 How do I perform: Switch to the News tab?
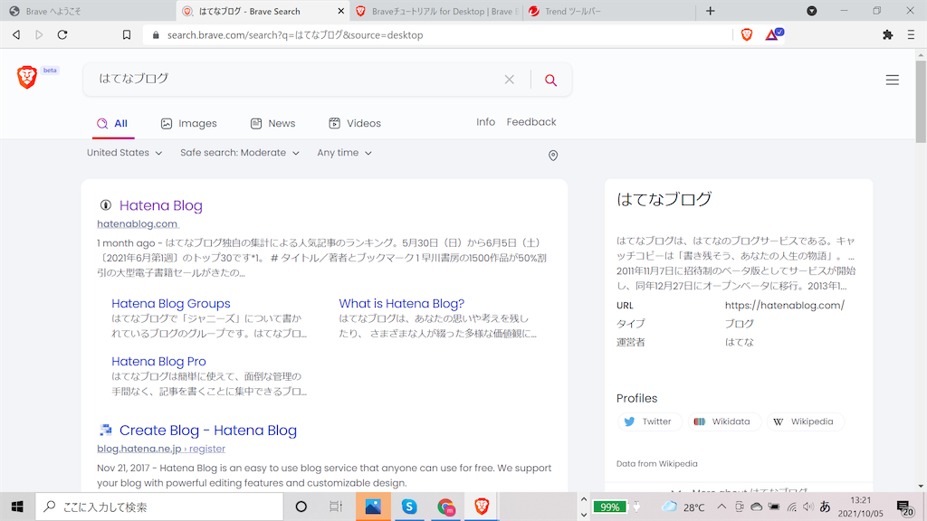click(x=273, y=123)
